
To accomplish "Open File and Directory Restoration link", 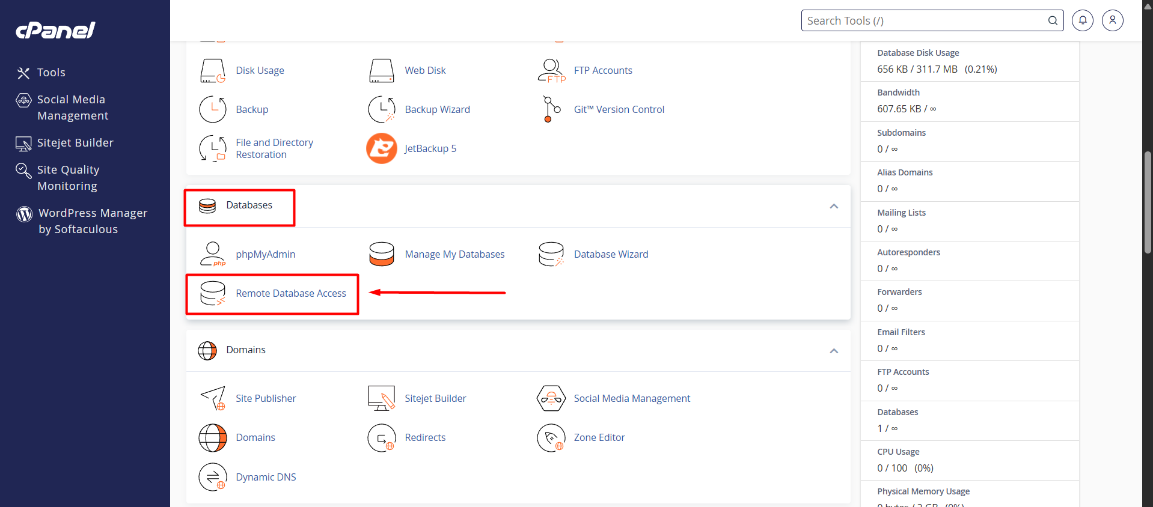I will pos(274,148).
